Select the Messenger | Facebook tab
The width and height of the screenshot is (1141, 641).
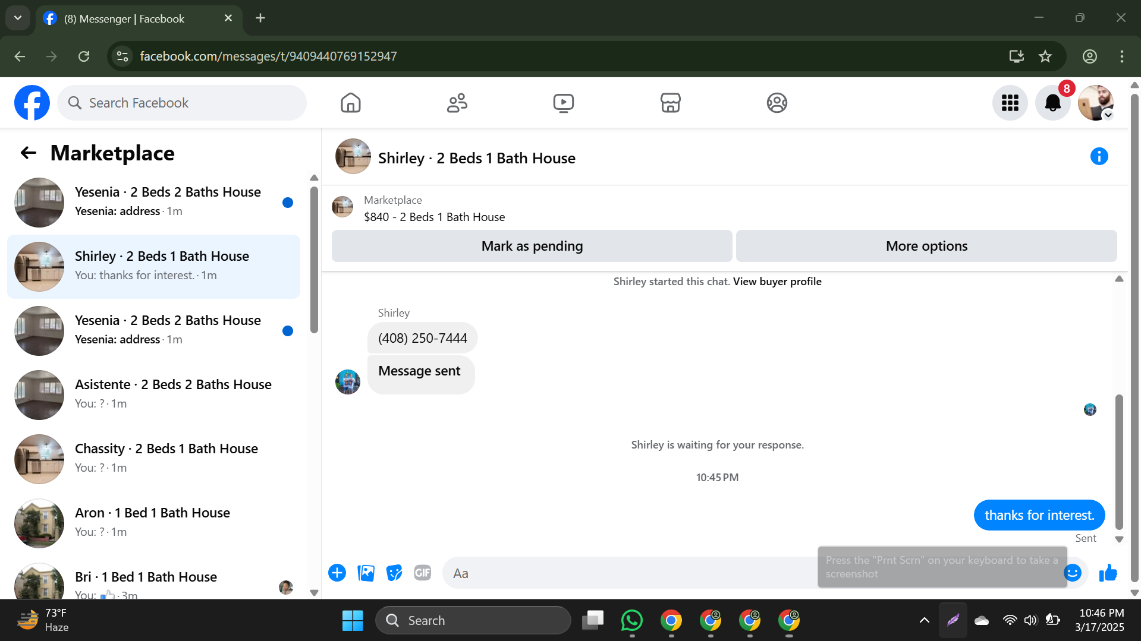pyautogui.click(x=139, y=19)
